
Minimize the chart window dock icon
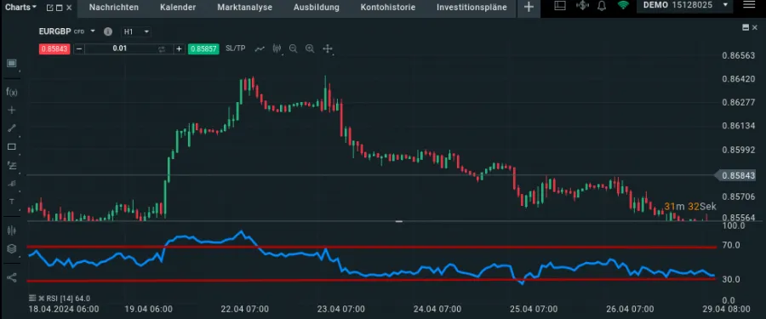pyautogui.click(x=746, y=27)
